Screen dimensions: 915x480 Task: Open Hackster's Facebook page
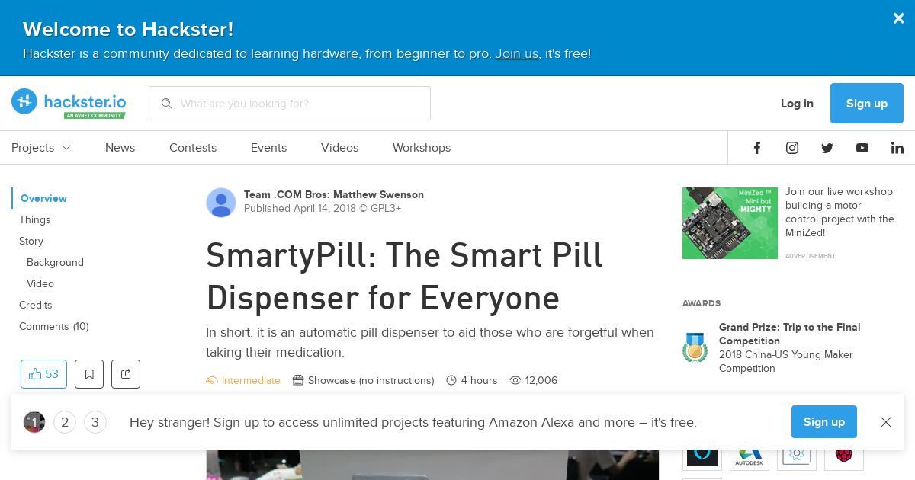click(757, 148)
